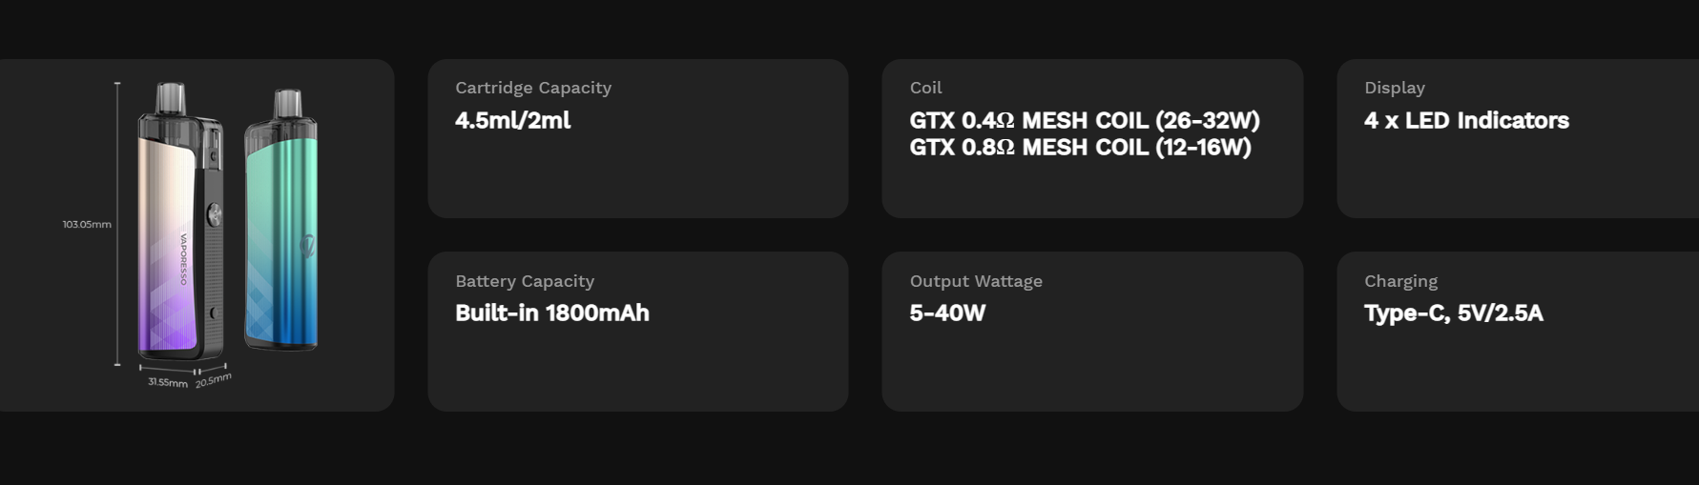Click the teal-blue vape device image
The image size is (1699, 485).
click(281, 219)
